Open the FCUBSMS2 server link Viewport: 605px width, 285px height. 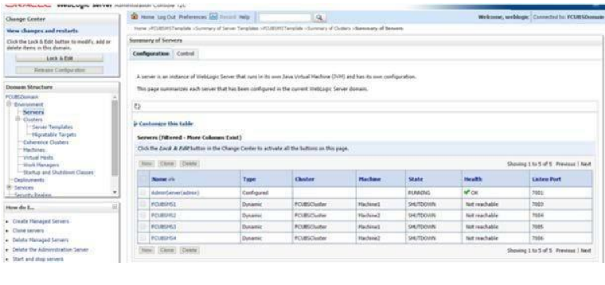(163, 216)
